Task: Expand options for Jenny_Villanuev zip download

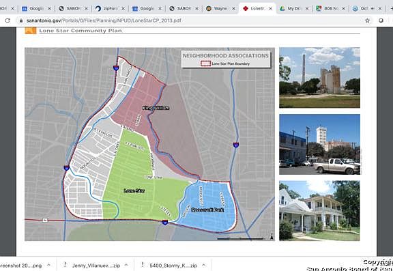Action: point(127,265)
